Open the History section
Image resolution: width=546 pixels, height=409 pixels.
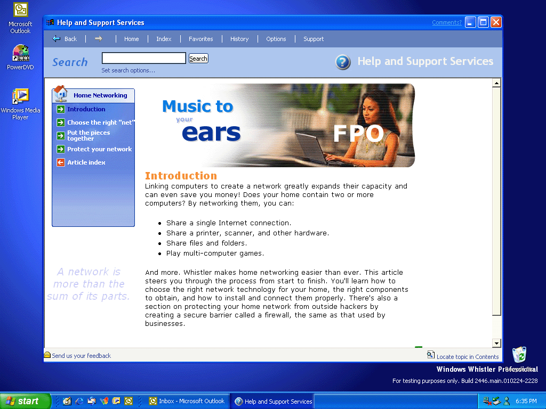[x=239, y=39]
